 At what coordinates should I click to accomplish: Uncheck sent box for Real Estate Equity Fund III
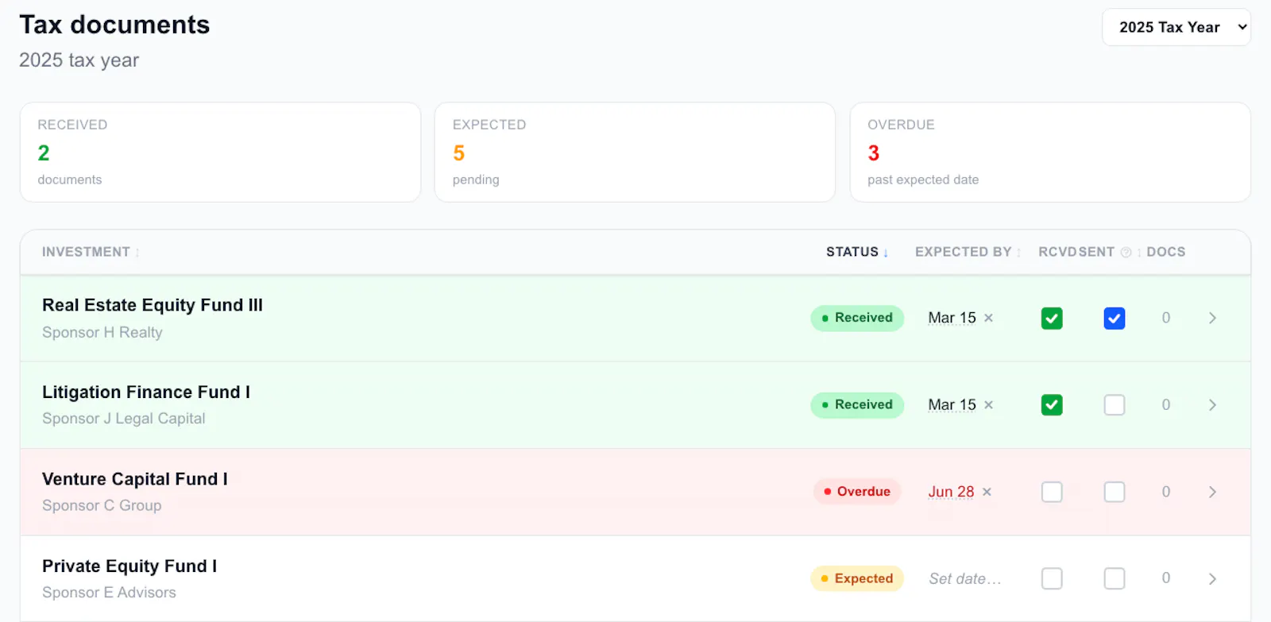coord(1115,319)
